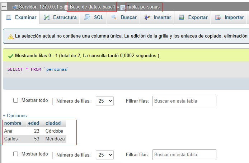Enable the top Mostrar todo checkbox
This screenshot has width=249, height=163.
pos(15,100)
